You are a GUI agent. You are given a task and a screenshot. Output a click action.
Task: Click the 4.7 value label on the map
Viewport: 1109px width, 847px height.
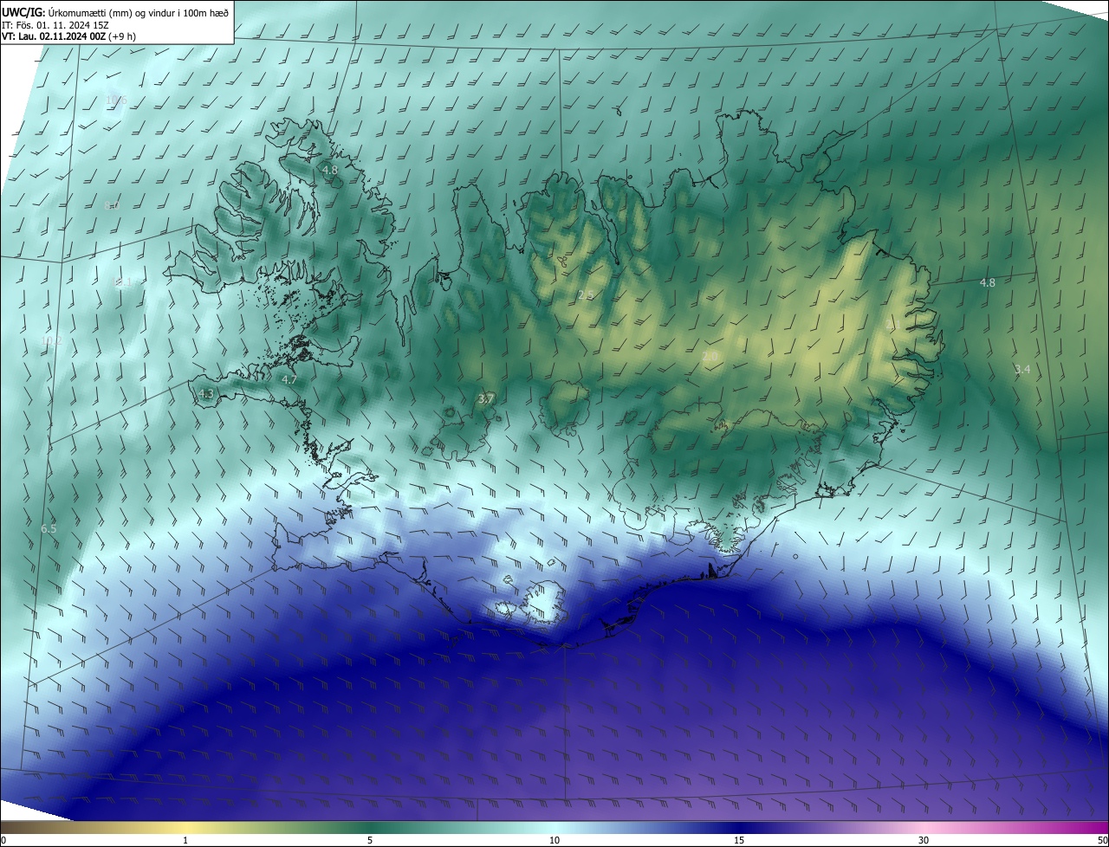289,379
